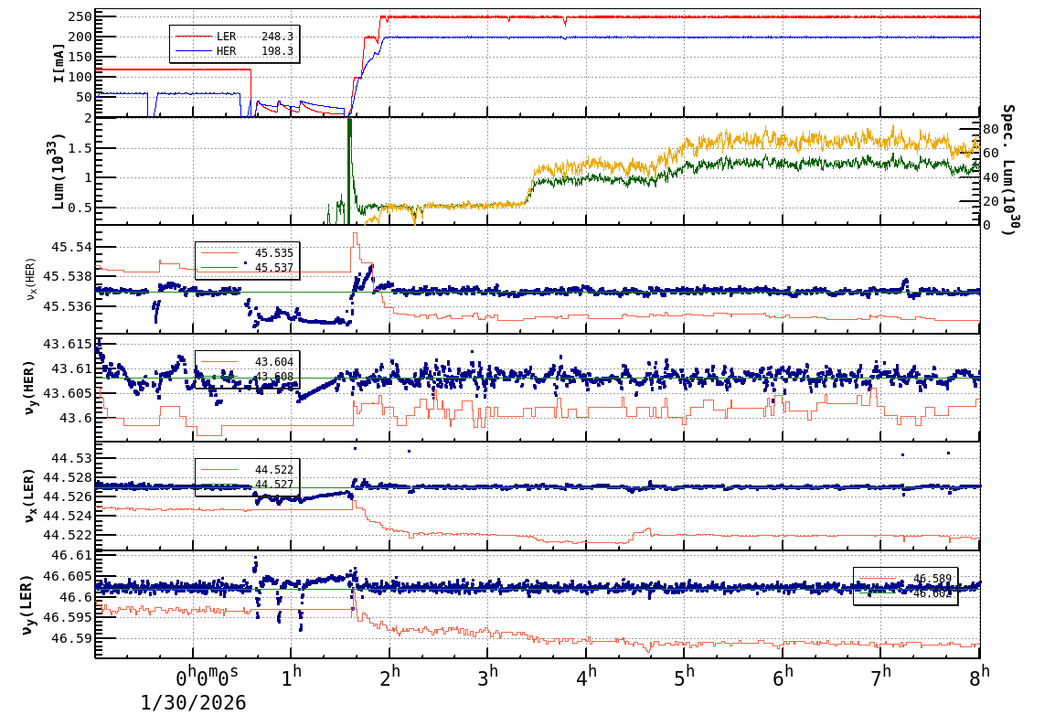
Task: Click the 80 tick on specific luminosity axis
Action: [x=990, y=129]
